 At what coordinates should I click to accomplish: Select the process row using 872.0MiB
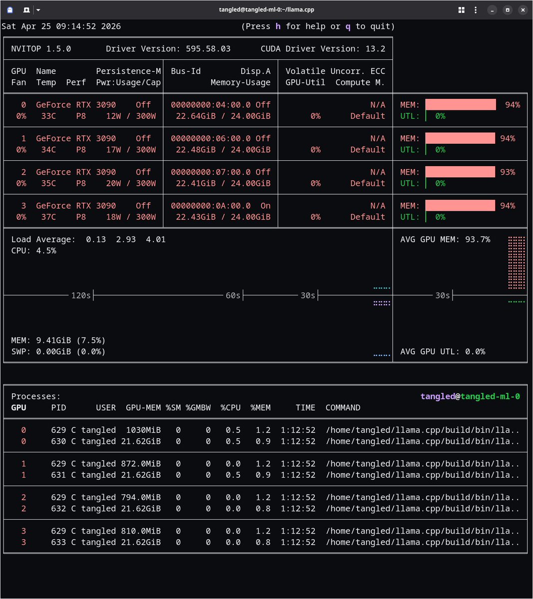pos(265,464)
